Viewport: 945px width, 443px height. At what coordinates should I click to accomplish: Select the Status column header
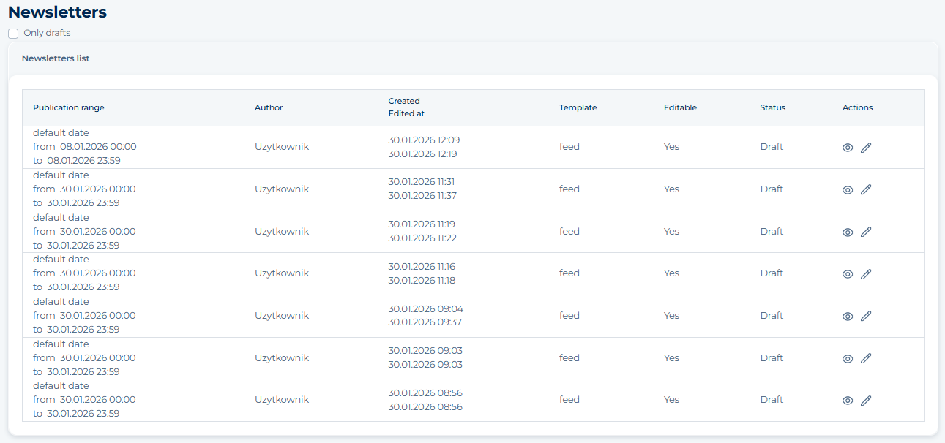(x=772, y=107)
